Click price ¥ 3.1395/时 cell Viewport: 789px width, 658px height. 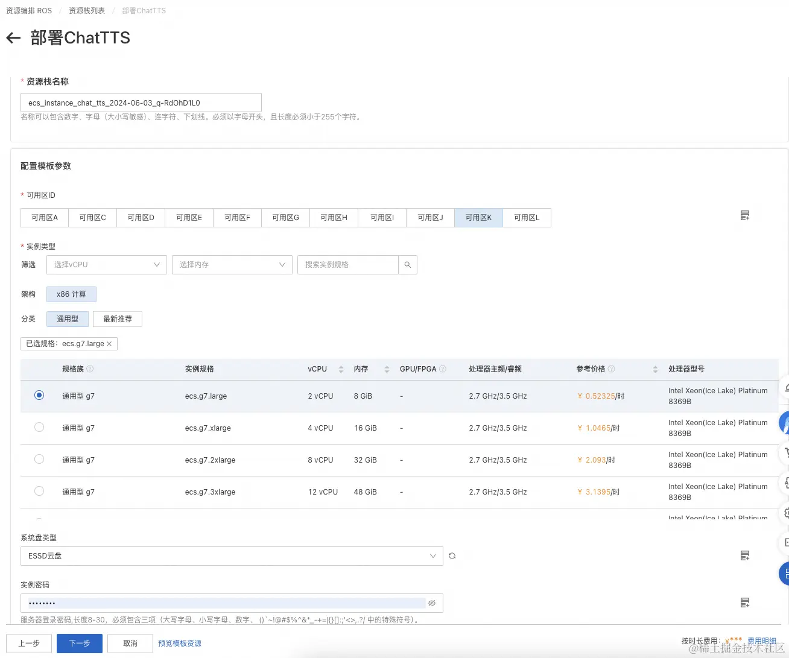pyautogui.click(x=598, y=492)
